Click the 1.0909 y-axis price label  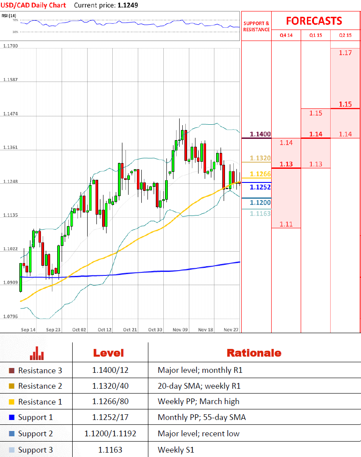pyautogui.click(x=11, y=282)
